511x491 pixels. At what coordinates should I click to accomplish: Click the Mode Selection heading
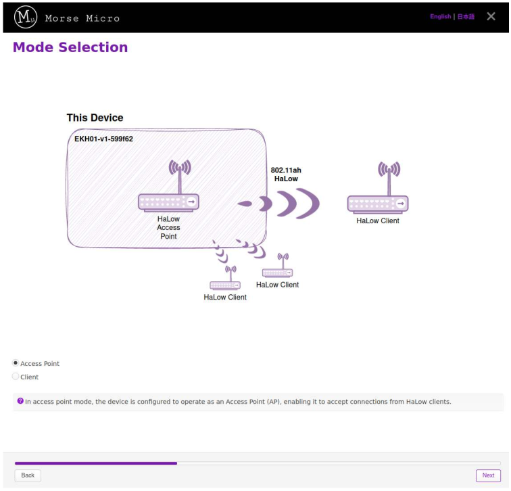tap(70, 47)
